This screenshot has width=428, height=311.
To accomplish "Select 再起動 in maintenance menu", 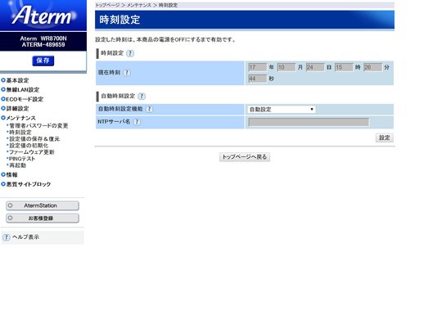I will coord(17,165).
